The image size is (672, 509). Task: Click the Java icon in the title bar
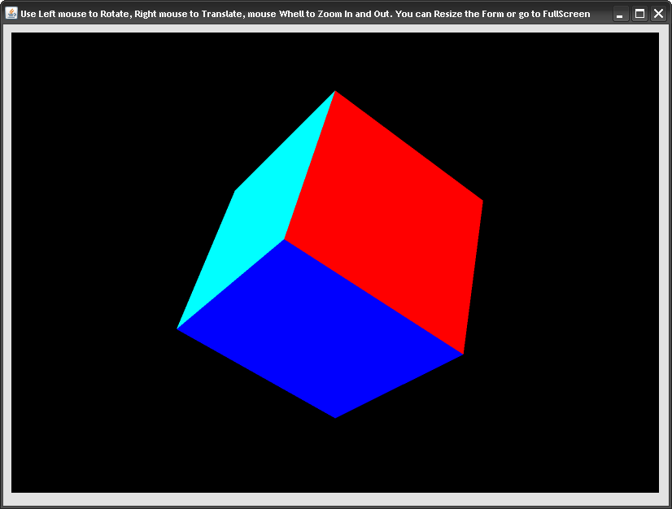(x=11, y=13)
